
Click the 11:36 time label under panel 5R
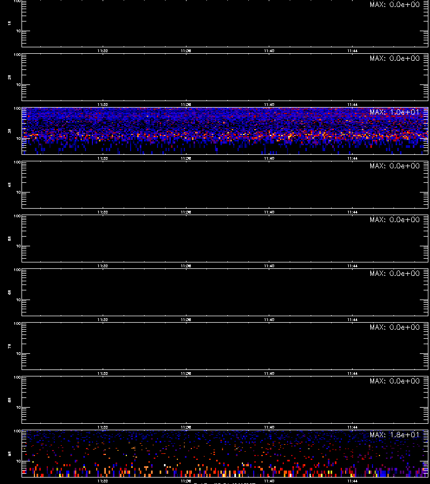tap(186, 266)
